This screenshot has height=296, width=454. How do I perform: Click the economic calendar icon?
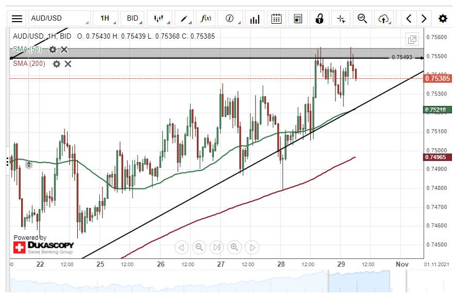point(276,19)
